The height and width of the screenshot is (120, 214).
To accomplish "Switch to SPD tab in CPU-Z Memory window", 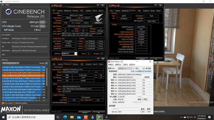I will click(139, 11).
